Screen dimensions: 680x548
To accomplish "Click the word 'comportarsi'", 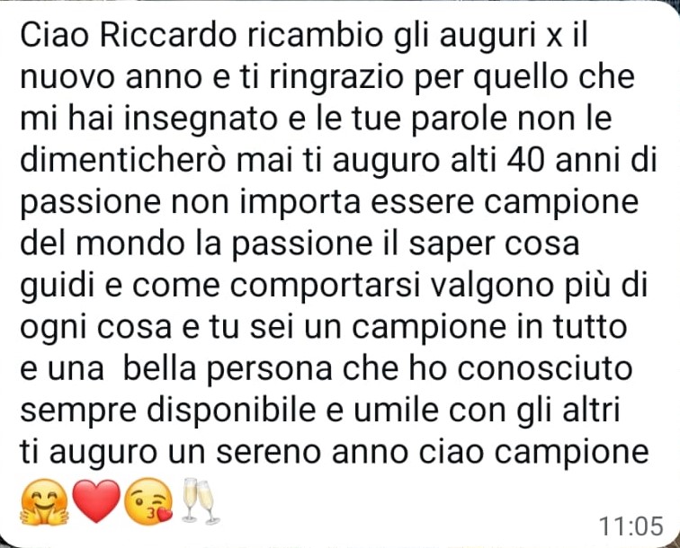I will pyautogui.click(x=326, y=286).
